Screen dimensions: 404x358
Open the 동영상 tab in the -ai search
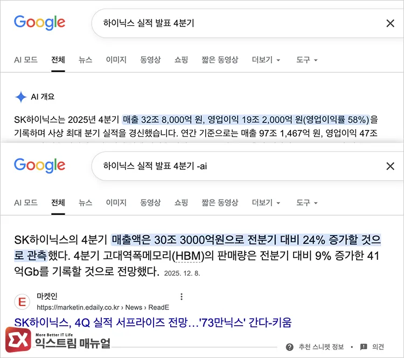coord(150,203)
